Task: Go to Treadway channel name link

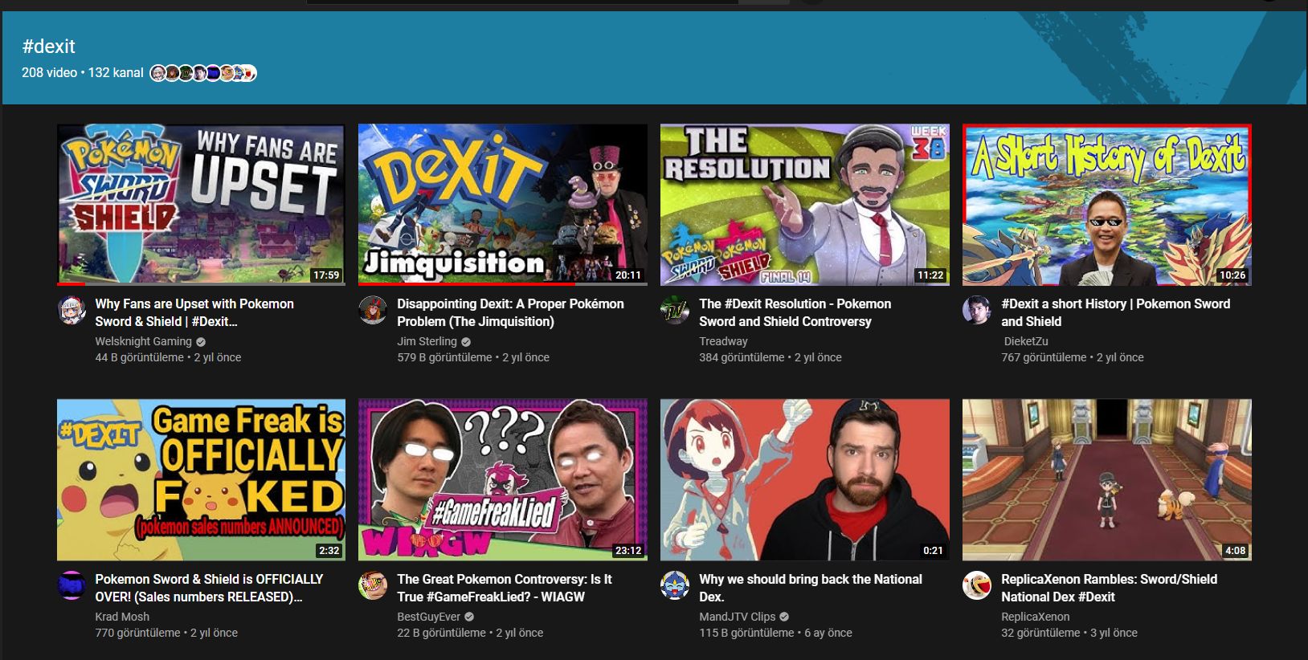Action: pyautogui.click(x=723, y=341)
